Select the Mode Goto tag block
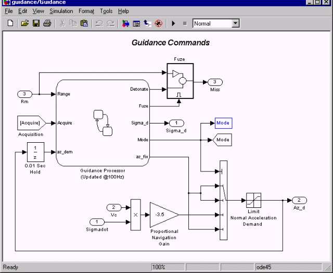Screen dimensions: 333x273 (222, 140)
